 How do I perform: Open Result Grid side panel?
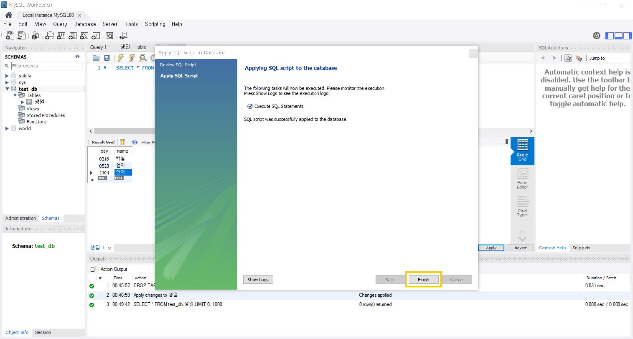click(x=522, y=151)
